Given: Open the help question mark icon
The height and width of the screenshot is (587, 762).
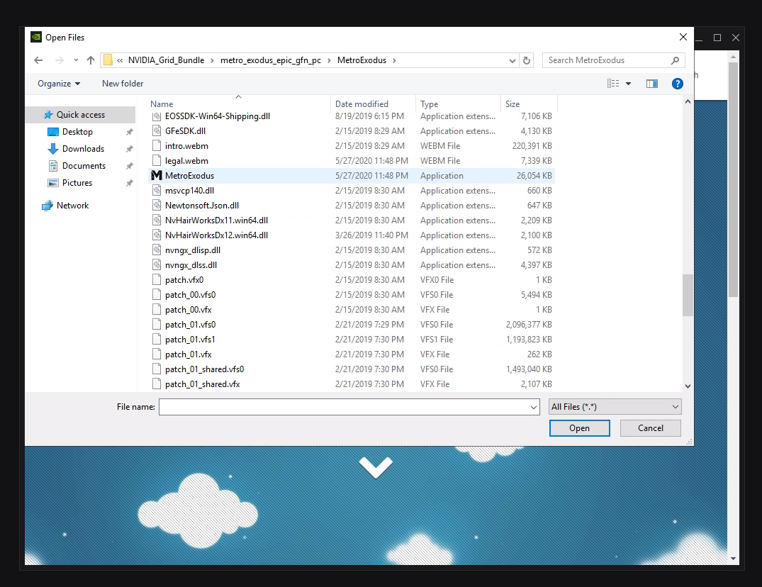Looking at the screenshot, I should coord(677,84).
